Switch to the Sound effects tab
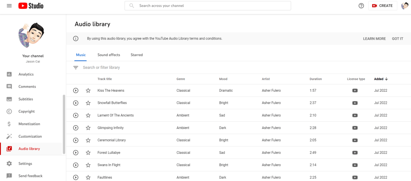 click(109, 55)
